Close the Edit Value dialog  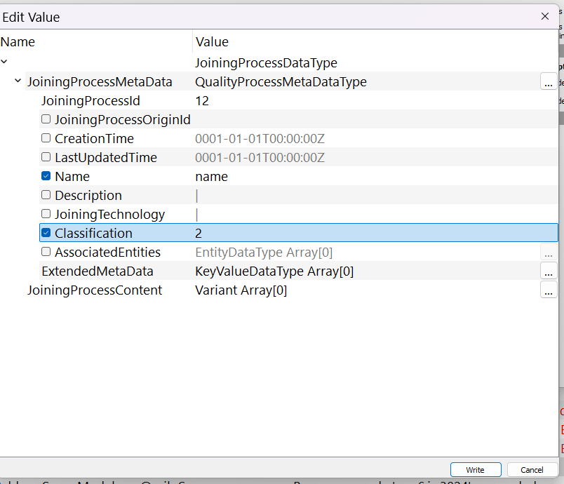545,15
